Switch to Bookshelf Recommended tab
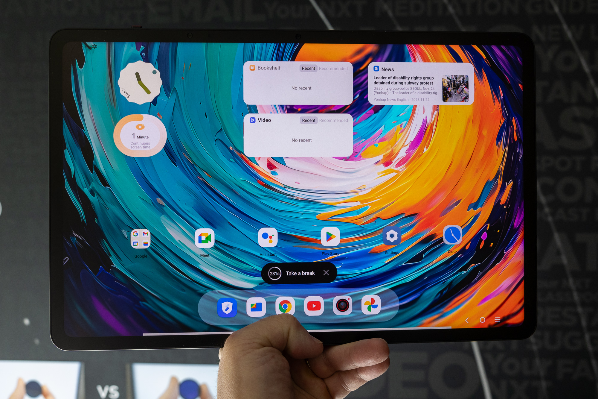Viewport: 598px width, 399px height. point(334,69)
